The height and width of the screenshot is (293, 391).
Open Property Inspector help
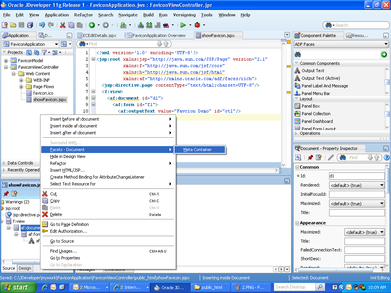pyautogui.click(x=387, y=158)
